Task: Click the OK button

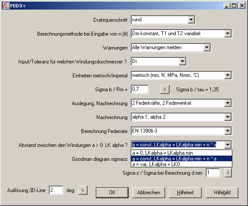Action: click(112, 193)
